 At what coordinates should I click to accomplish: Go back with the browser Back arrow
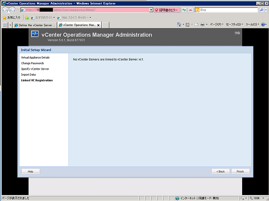click(x=5, y=10)
